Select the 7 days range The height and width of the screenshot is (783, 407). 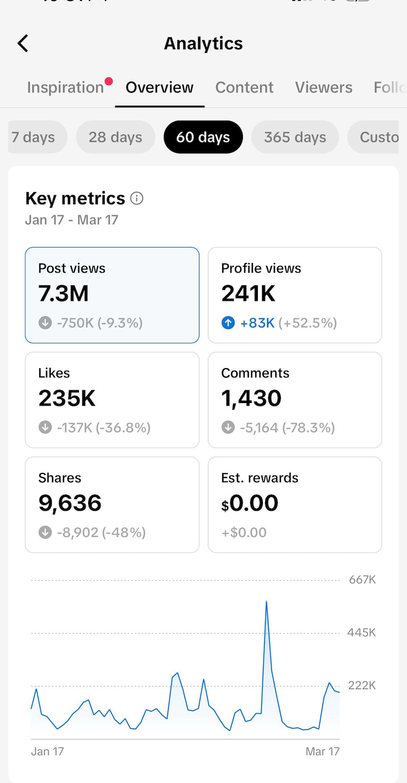[37, 137]
